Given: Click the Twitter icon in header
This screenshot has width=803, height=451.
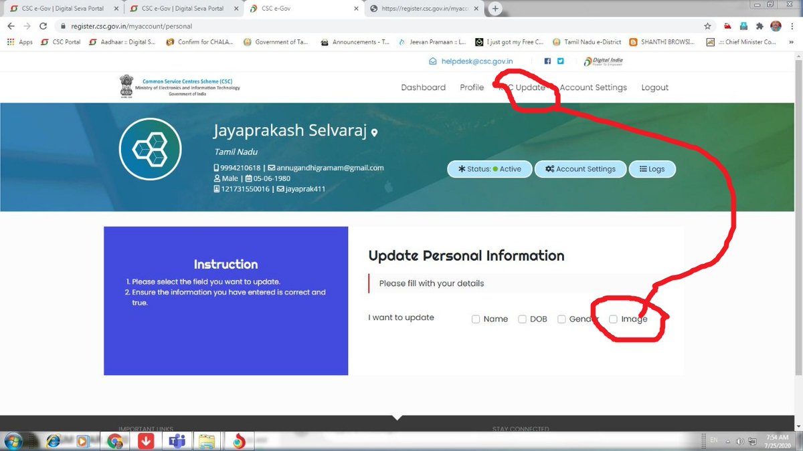Looking at the screenshot, I should (x=561, y=61).
